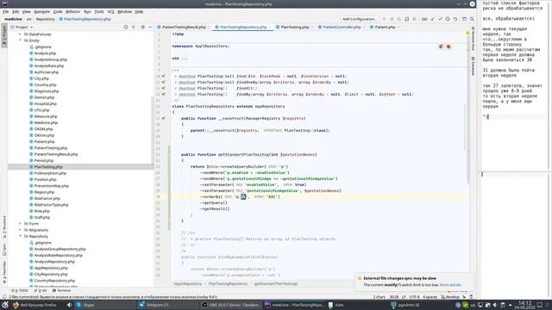This screenshot has height=310, width=552.
Task: Click the volume icon in system tray
Action: [x=494, y=305]
